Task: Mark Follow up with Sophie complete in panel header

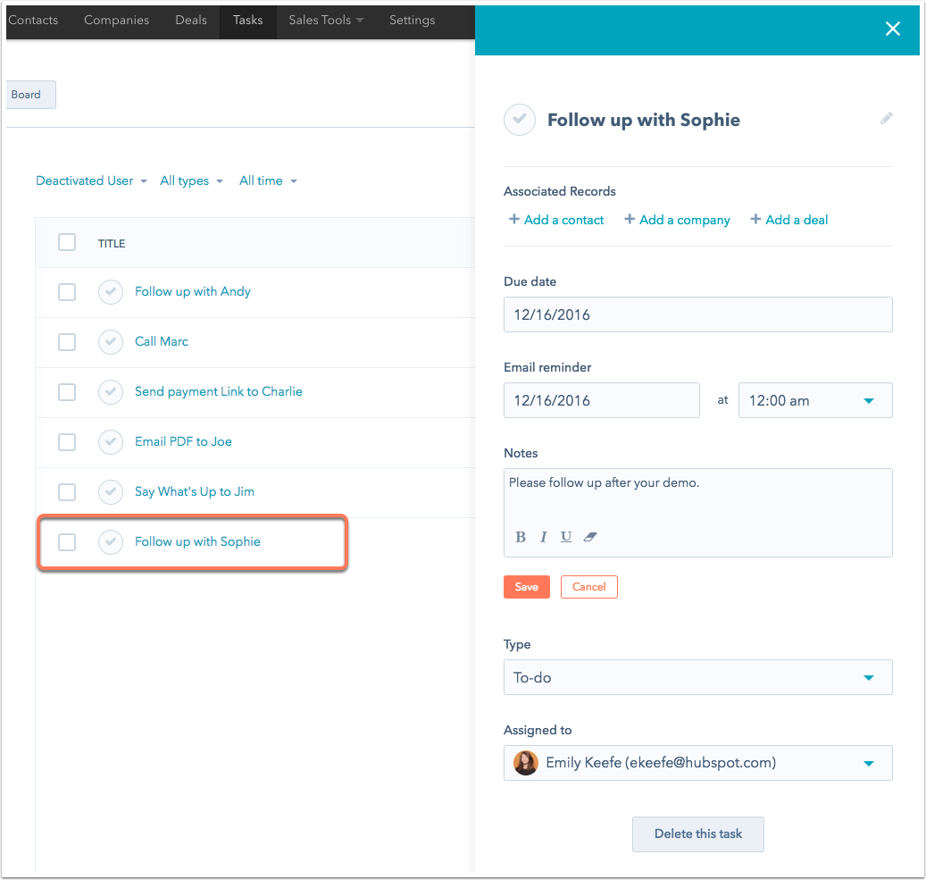Action: 519,120
